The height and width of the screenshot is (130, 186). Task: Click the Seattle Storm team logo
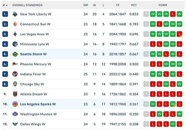point(15,54)
